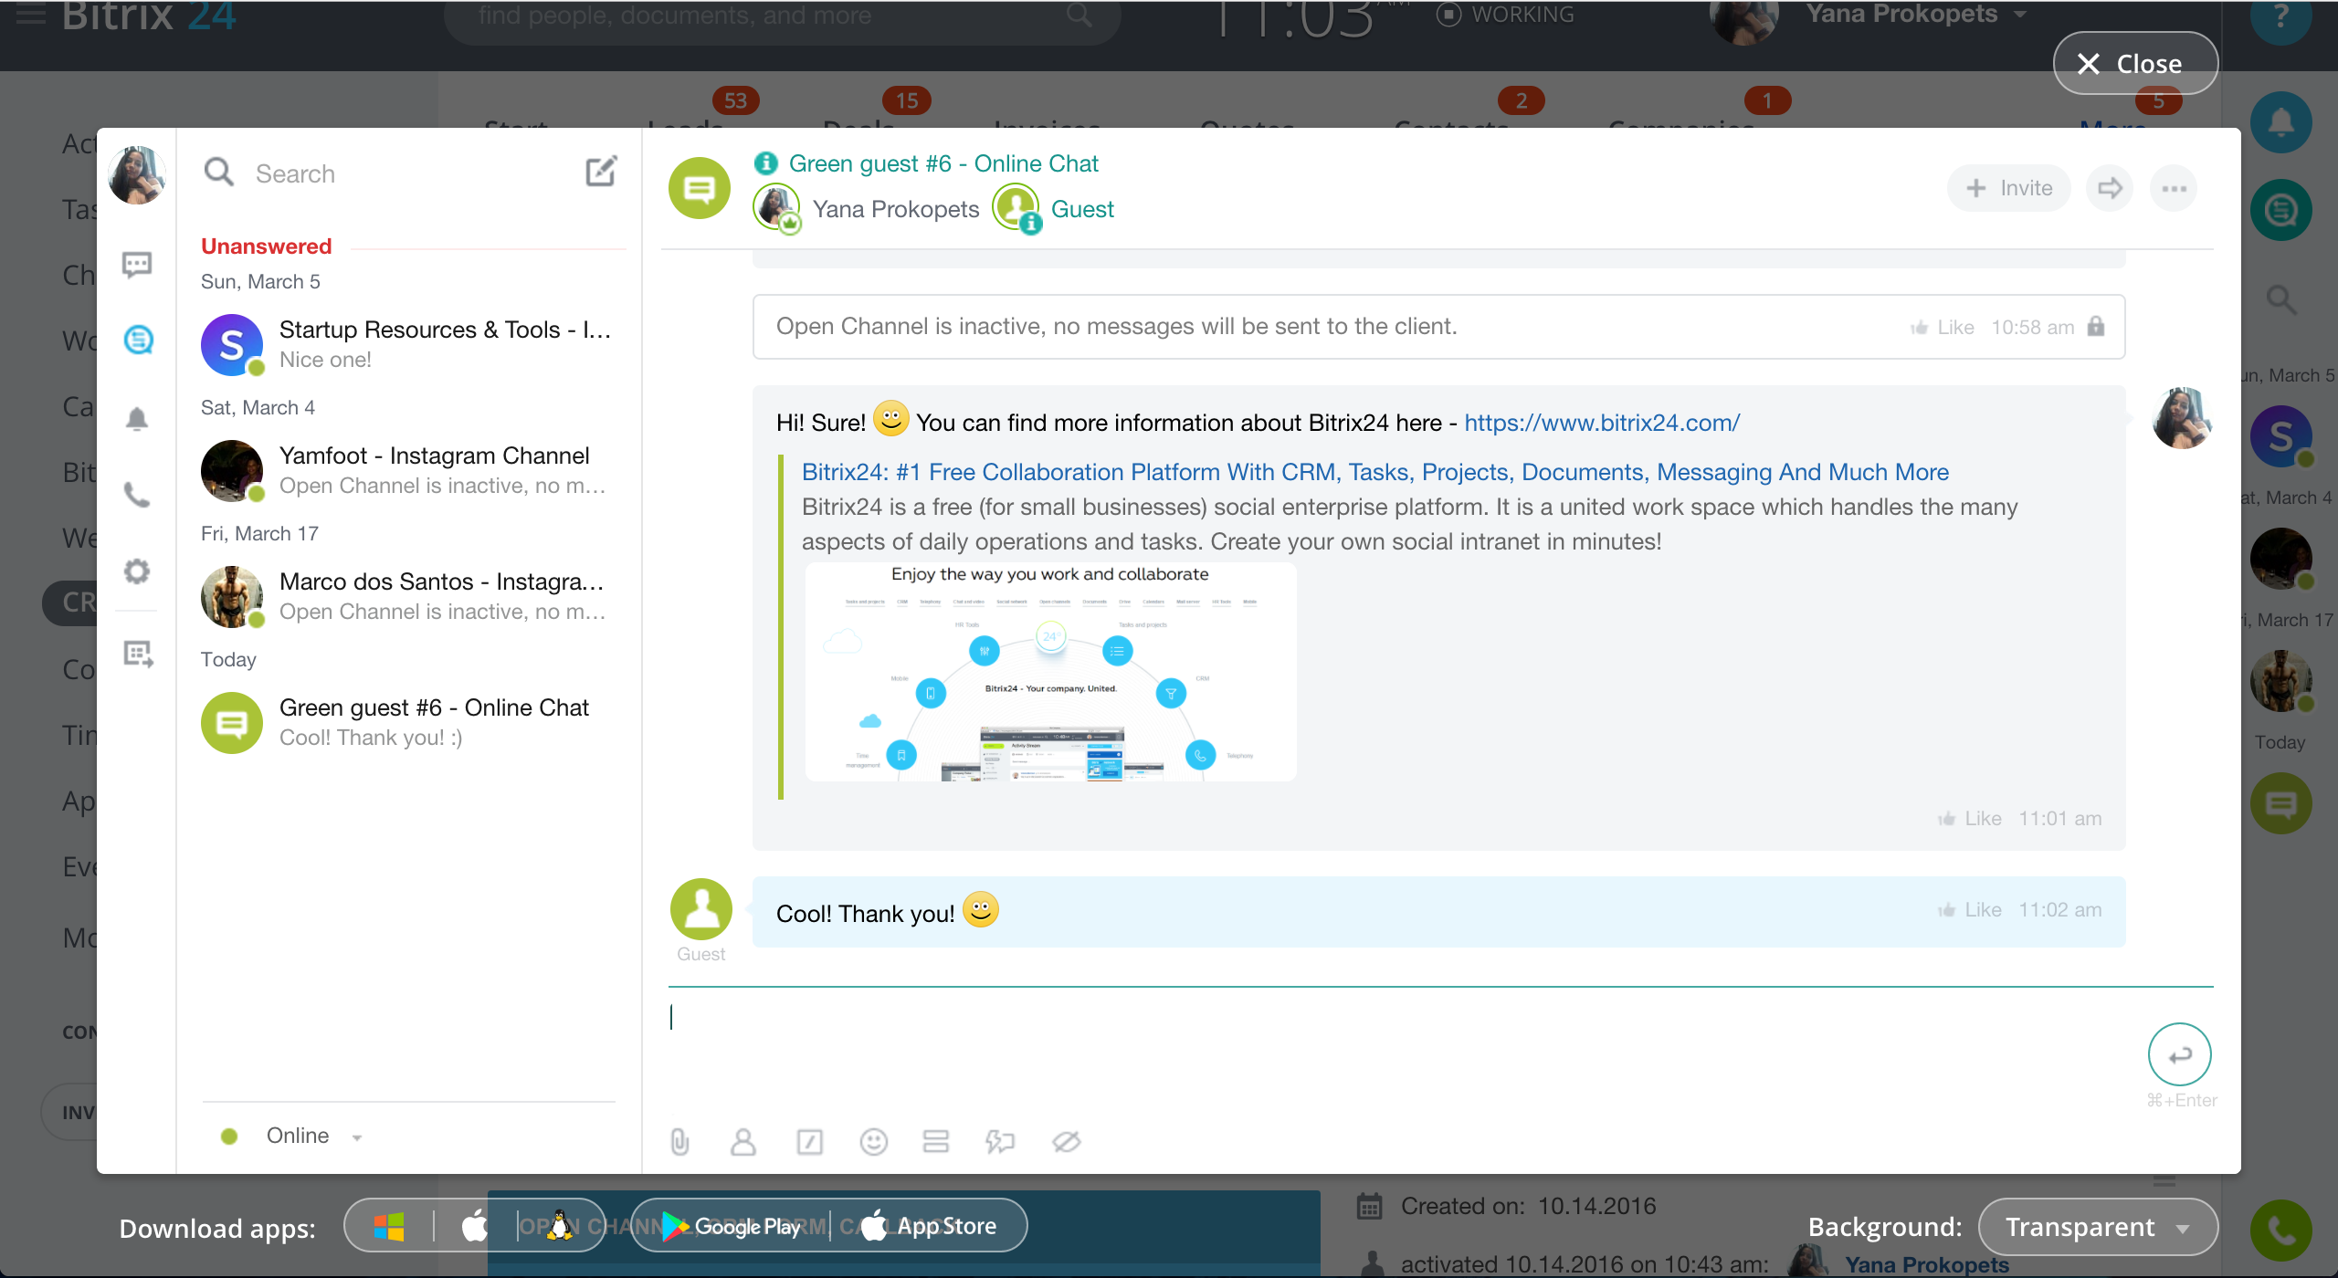This screenshot has width=2338, height=1278.
Task: Click the background search field 'find people, documents'
Action: (x=782, y=16)
